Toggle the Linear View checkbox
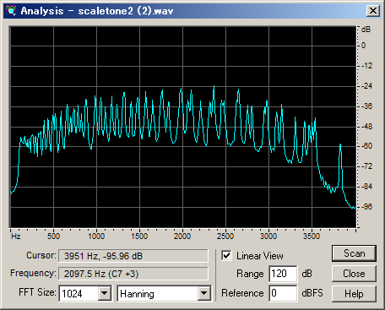385x310 pixels. tap(226, 255)
